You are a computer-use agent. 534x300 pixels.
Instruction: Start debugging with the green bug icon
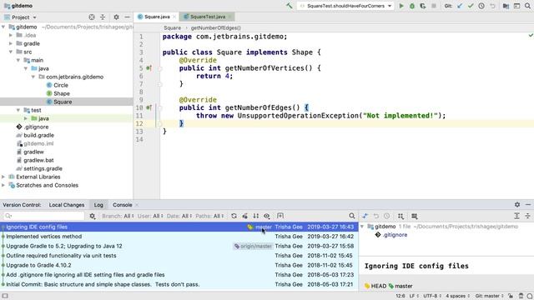click(x=412, y=6)
